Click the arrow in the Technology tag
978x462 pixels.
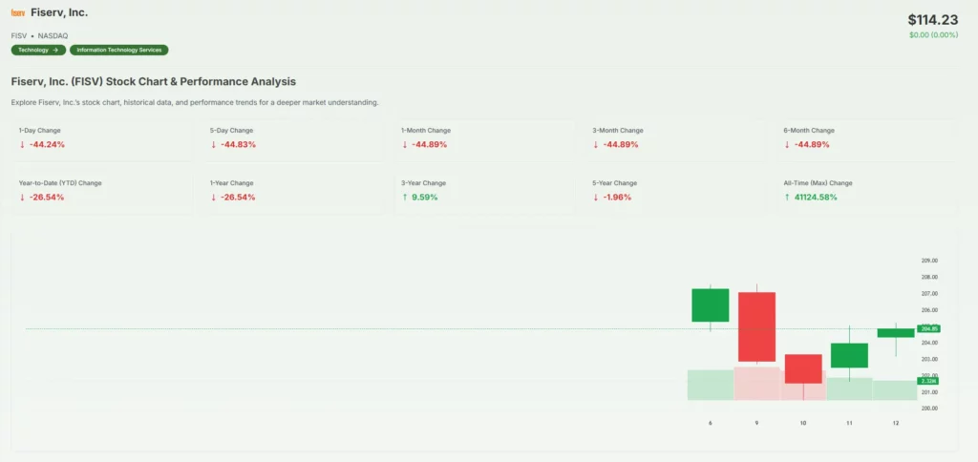tap(55, 50)
